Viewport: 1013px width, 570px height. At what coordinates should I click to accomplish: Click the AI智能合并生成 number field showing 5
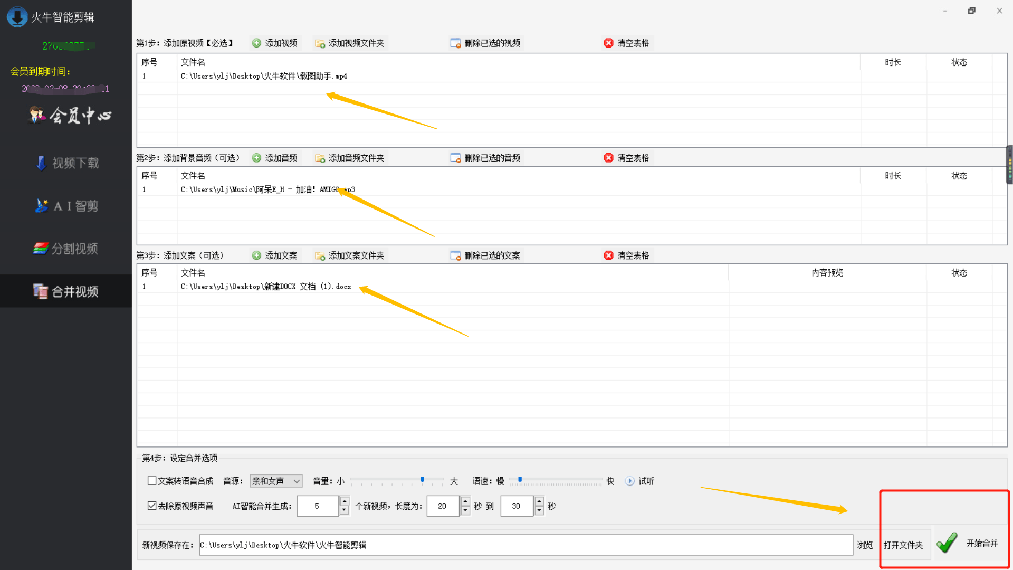(x=318, y=506)
